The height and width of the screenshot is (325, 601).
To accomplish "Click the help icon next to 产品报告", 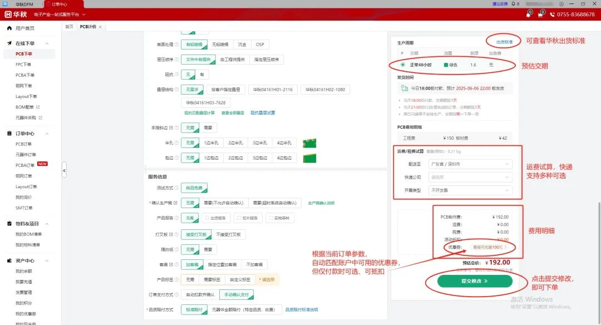I will pos(177,218).
